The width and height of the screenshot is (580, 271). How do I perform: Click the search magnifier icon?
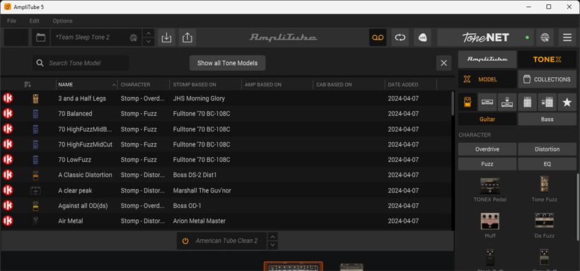(x=40, y=63)
